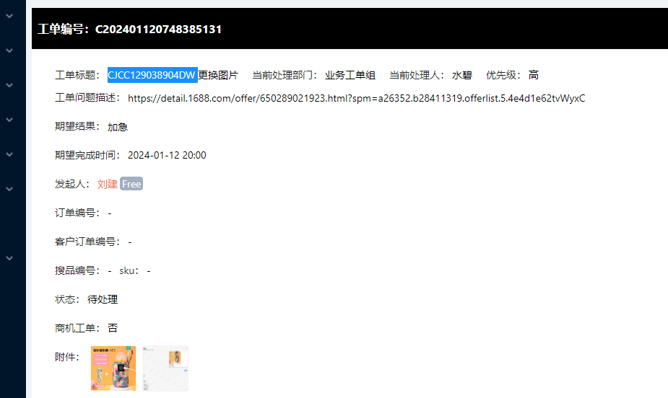Screen dimensions: 668x398
Task: Open the orange product image attachment
Action: click(x=113, y=368)
